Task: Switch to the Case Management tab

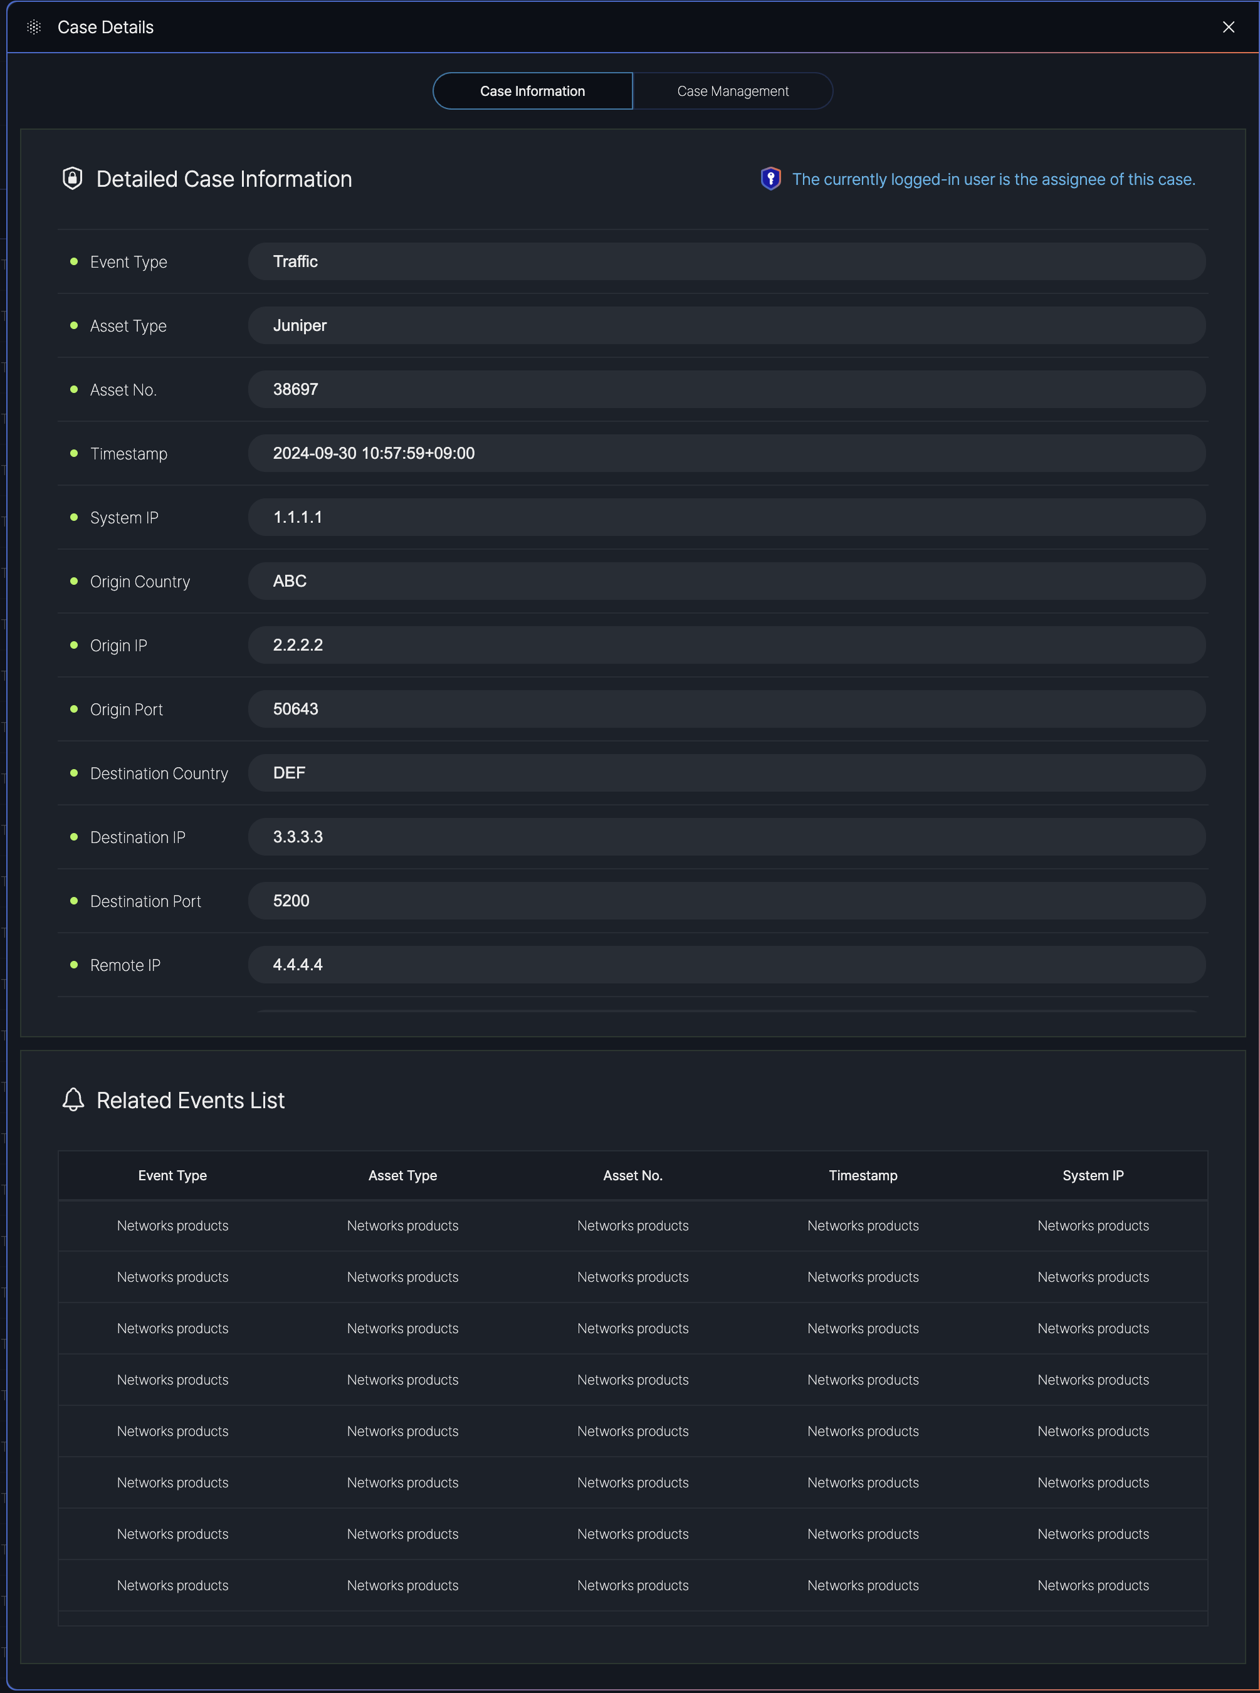Action: tap(732, 91)
